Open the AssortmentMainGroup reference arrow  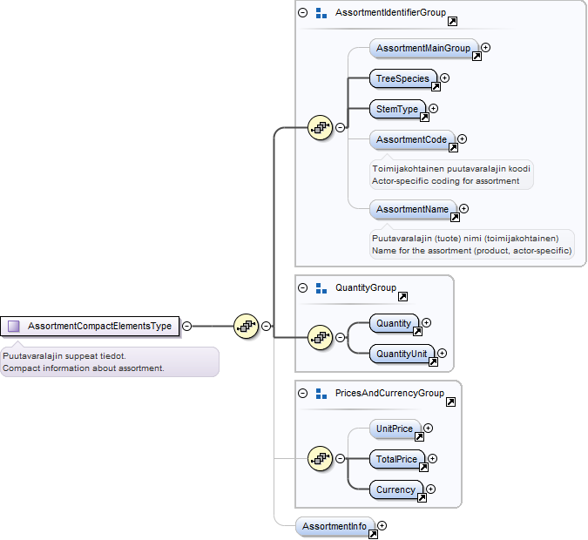[x=476, y=57]
